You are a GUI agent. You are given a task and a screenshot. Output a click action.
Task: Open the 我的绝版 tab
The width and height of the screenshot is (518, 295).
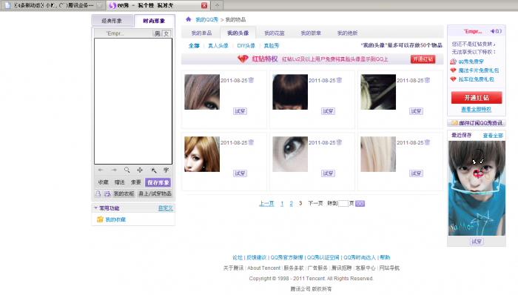click(347, 33)
